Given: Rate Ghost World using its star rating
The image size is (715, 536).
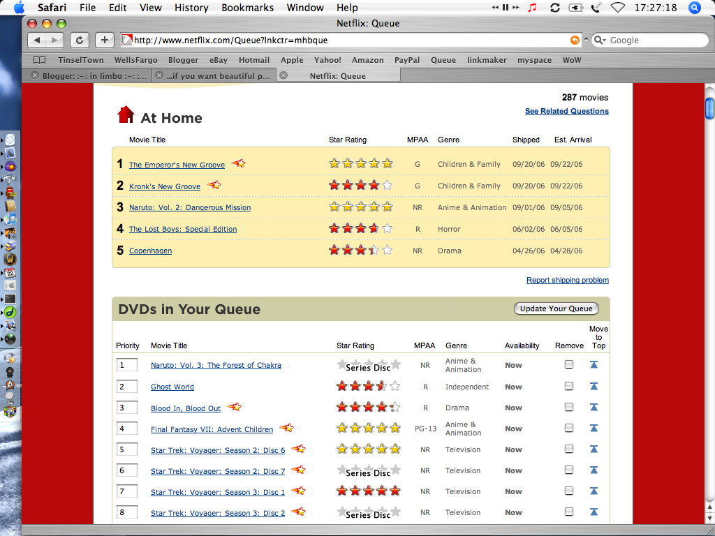Looking at the screenshot, I should point(368,386).
